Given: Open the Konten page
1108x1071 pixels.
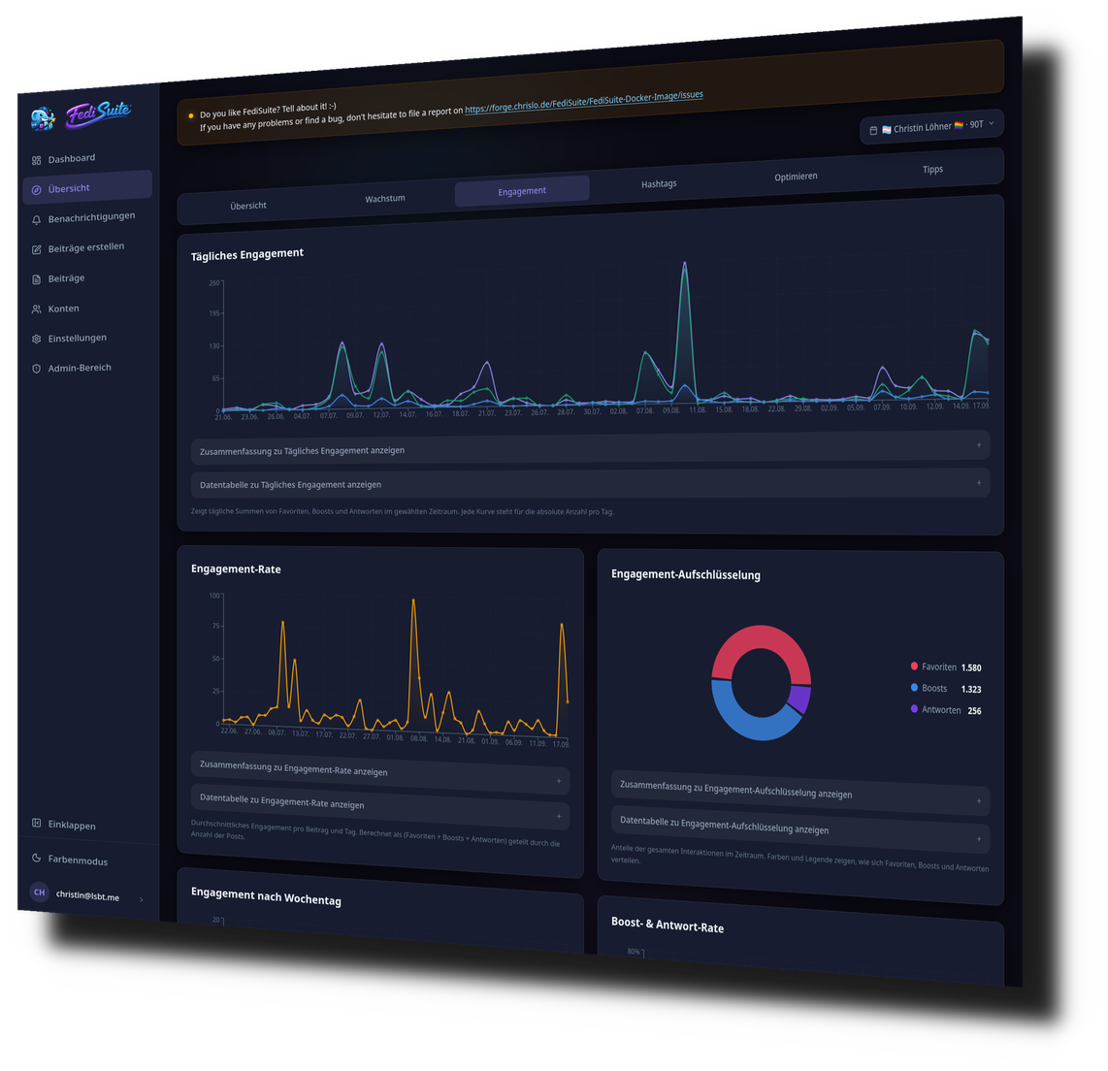Looking at the screenshot, I should tap(87, 308).
